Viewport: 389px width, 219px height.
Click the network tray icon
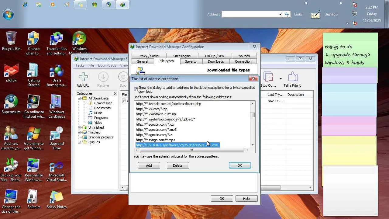(355, 14)
